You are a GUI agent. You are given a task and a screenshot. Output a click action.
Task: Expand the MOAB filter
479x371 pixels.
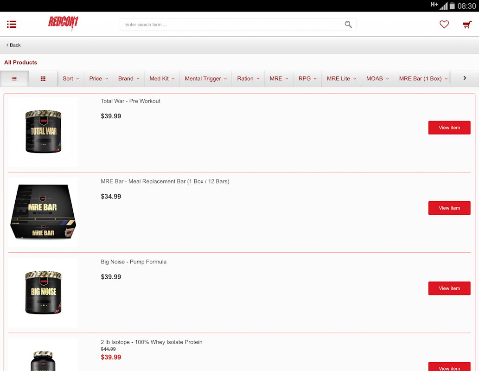coord(377,79)
